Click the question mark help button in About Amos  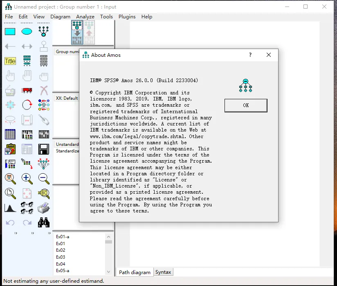point(250,55)
